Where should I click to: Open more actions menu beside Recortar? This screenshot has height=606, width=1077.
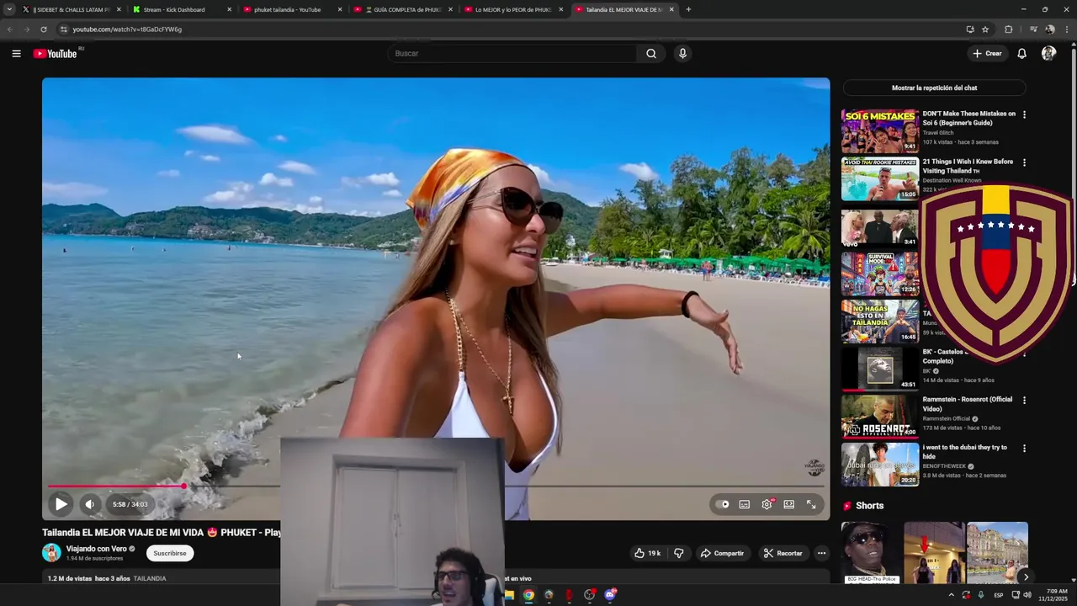pyautogui.click(x=821, y=553)
